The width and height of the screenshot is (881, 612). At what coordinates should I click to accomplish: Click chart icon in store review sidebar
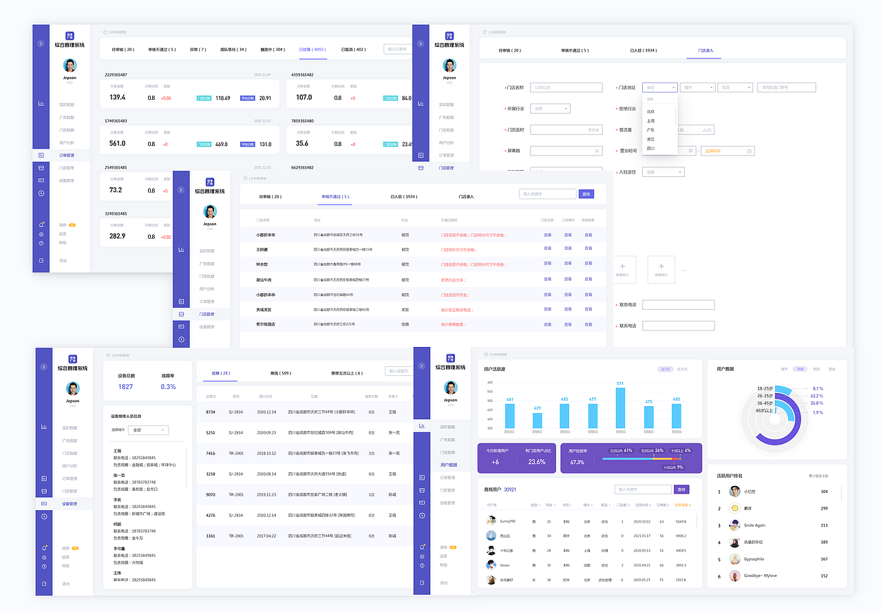pyautogui.click(x=181, y=250)
